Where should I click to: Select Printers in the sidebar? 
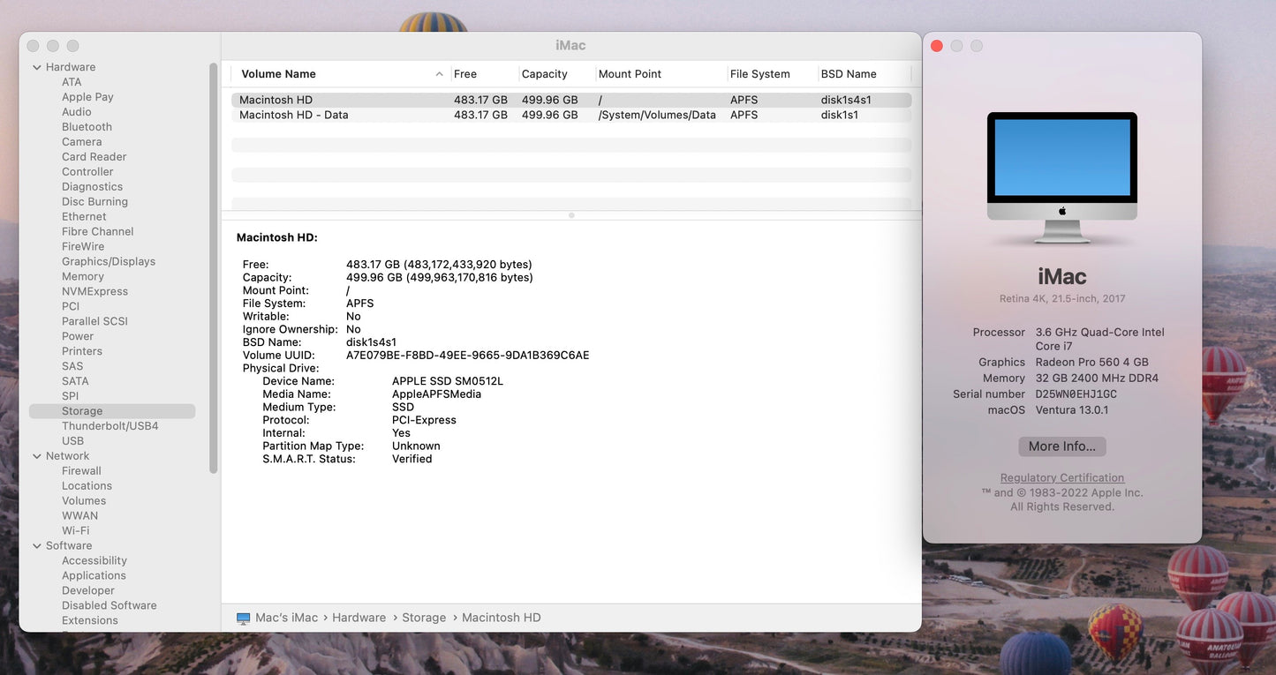pos(82,350)
